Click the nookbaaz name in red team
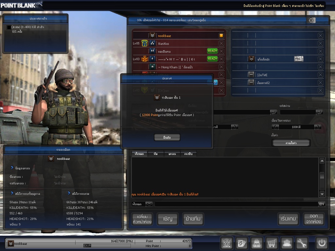Image resolution: width=335 pixels, height=251 pixels. point(165,36)
